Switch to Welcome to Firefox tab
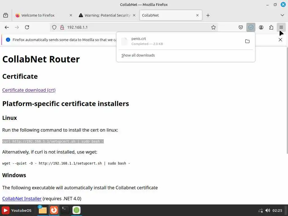 pos(43,15)
